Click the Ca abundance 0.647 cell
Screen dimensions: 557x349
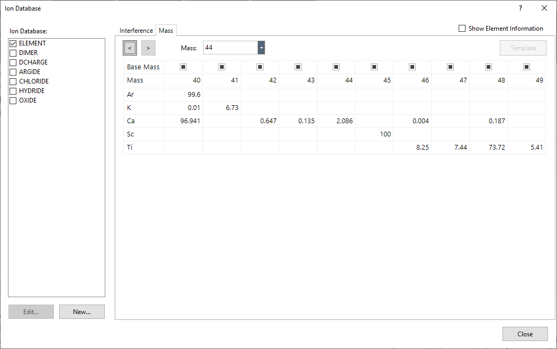(260, 121)
